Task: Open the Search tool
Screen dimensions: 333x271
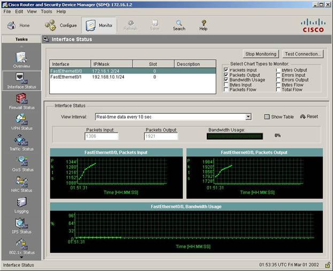Action: pos(179,26)
